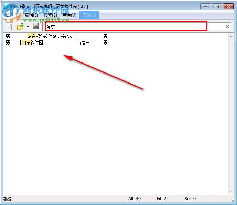Click the scrollbar up arrow

pyautogui.click(x=231, y=36)
